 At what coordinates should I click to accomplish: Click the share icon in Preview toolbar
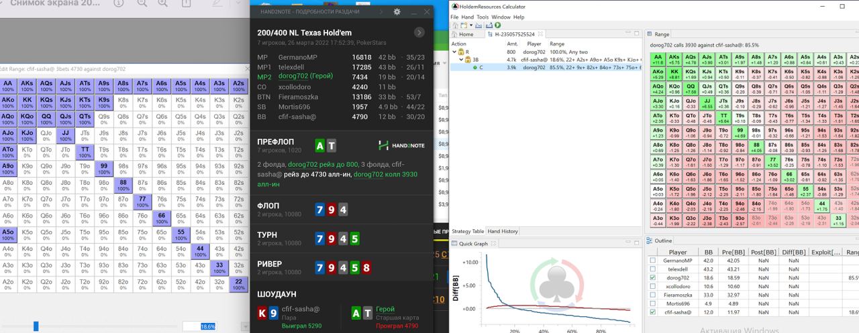tap(186, 3)
